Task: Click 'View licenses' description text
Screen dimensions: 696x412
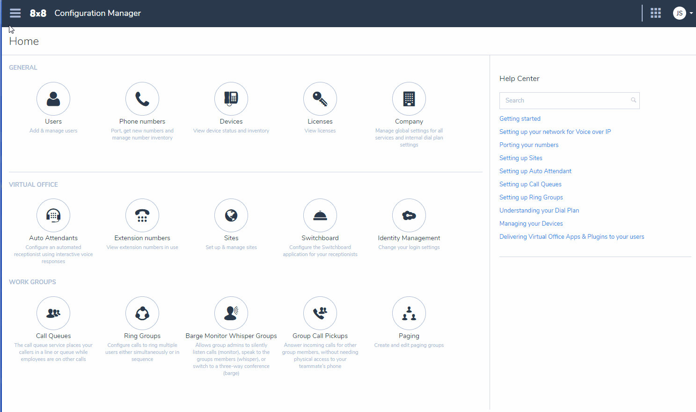Action: click(320, 131)
